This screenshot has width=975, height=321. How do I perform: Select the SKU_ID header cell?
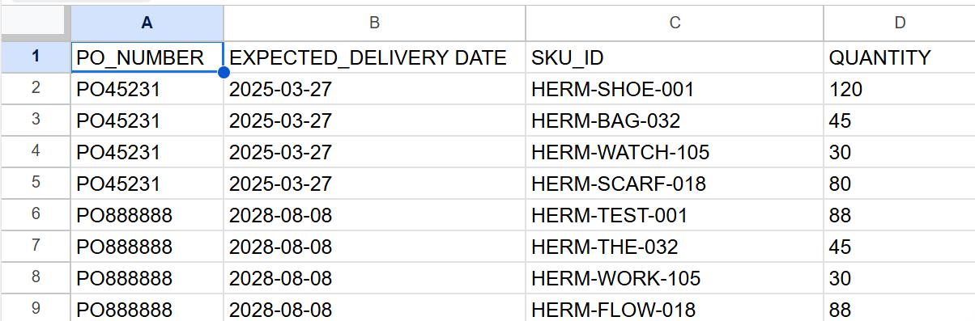(674, 57)
